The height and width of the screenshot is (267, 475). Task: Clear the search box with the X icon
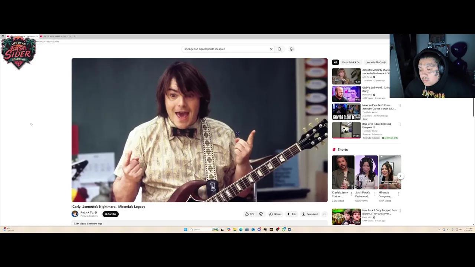(x=271, y=49)
